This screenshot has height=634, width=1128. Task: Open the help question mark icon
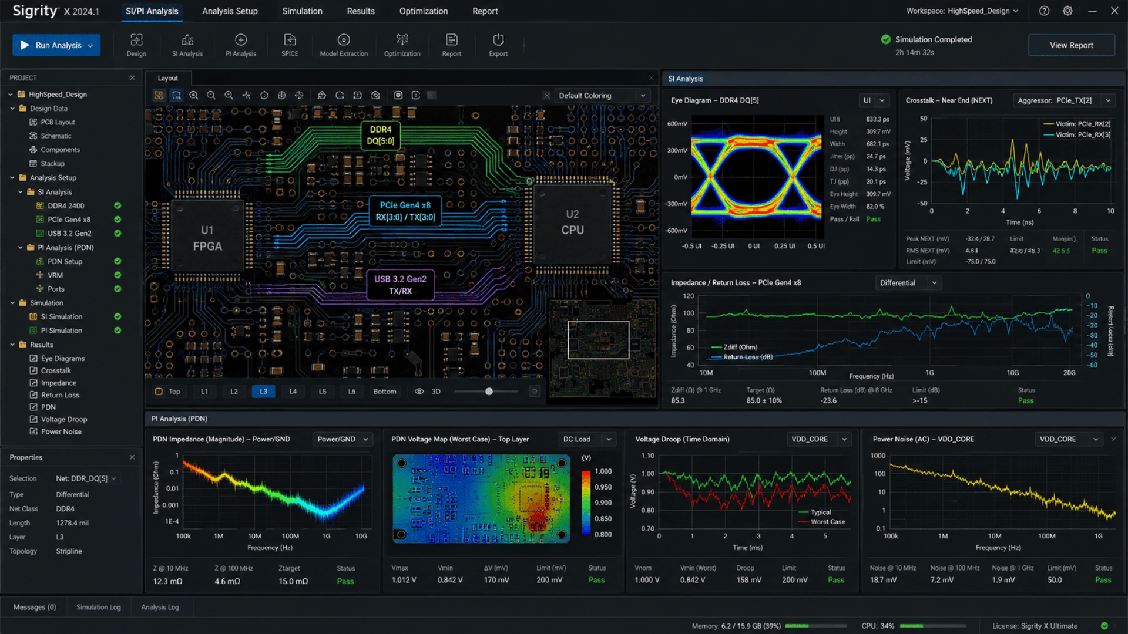(x=1044, y=11)
